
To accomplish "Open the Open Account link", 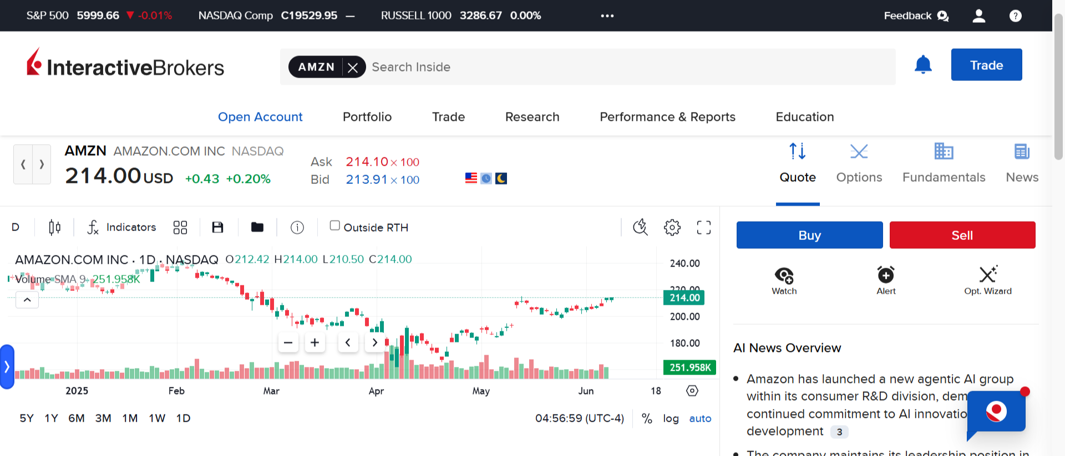I will click(x=260, y=117).
